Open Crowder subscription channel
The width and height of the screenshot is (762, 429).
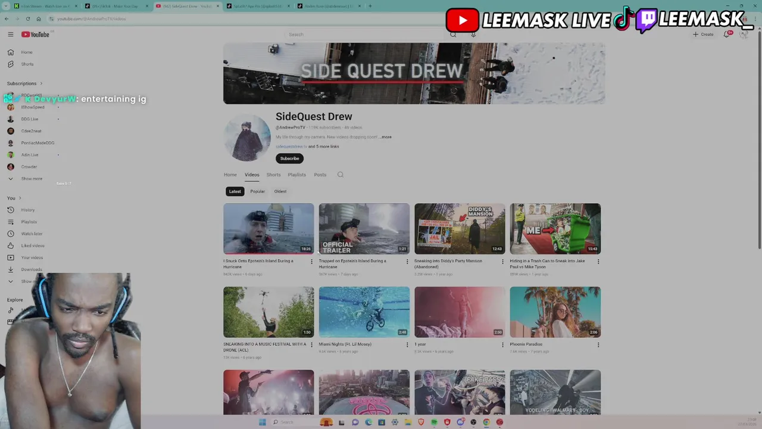point(29,167)
